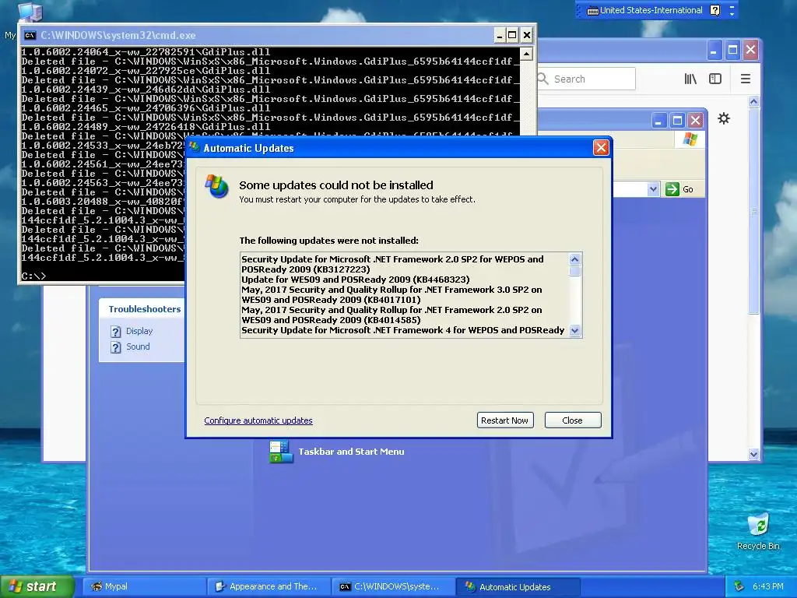Click cmd window scroll-up arrow
This screenshot has height=598, width=797.
click(x=527, y=54)
